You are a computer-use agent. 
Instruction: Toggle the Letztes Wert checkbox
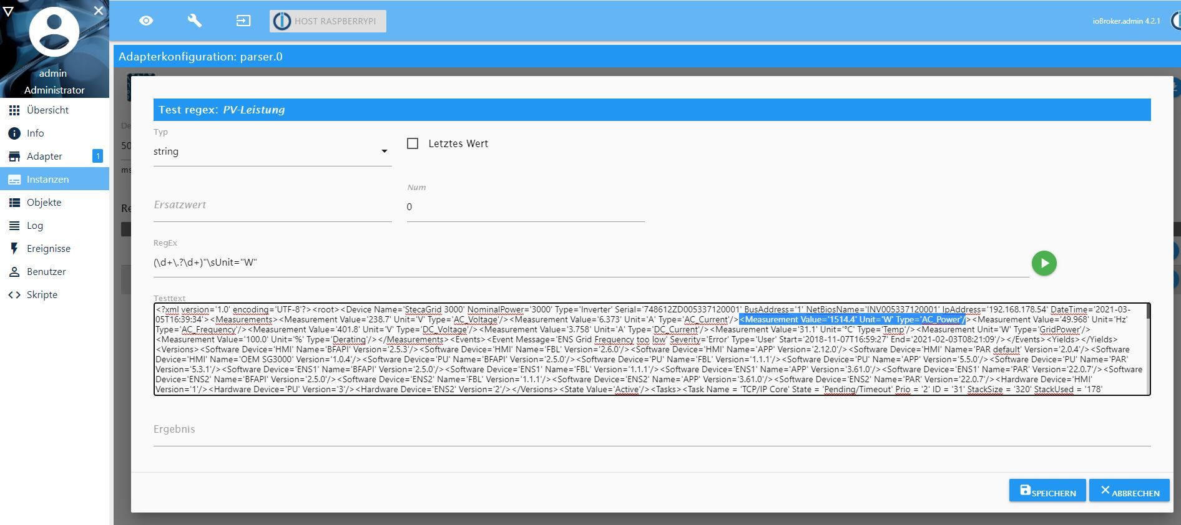coord(413,143)
